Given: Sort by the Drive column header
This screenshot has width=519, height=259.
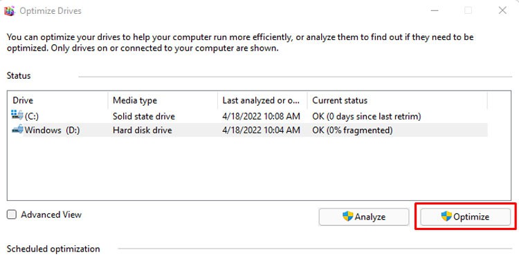Looking at the screenshot, I should coord(58,100).
